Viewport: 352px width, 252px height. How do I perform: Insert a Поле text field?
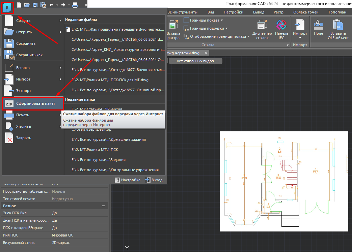pos(318,27)
